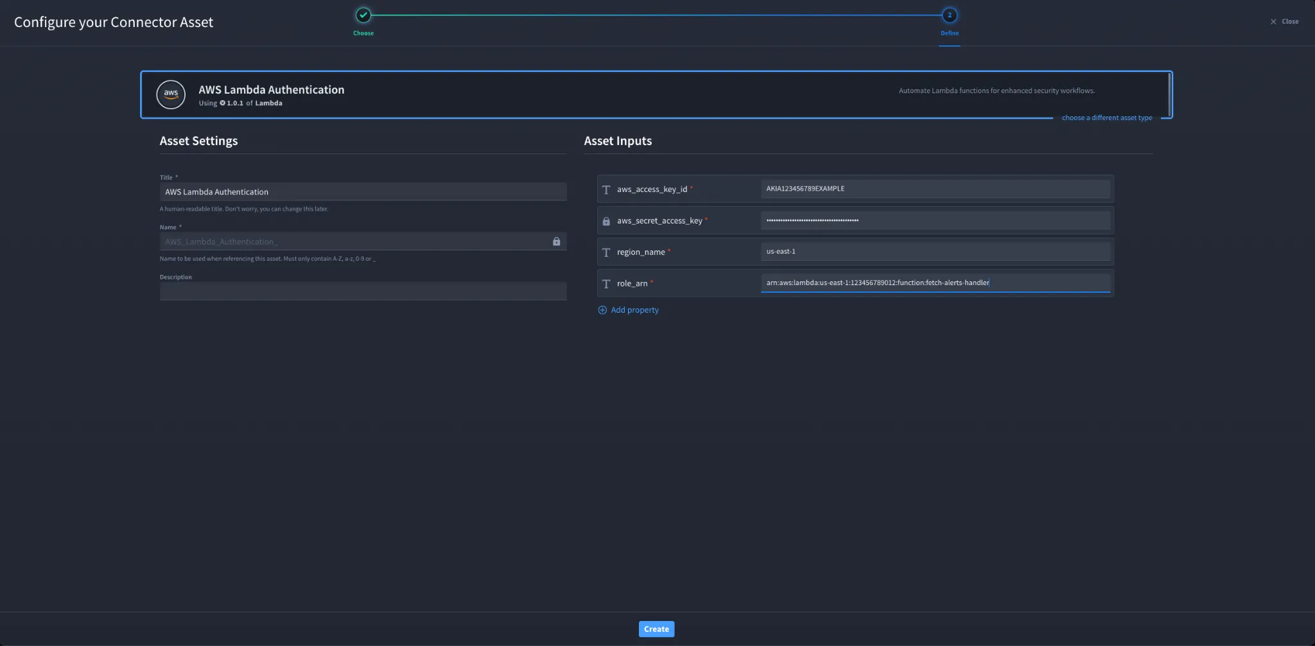This screenshot has width=1315, height=646.
Task: Click the aws_access_key_id label
Action: coord(652,189)
